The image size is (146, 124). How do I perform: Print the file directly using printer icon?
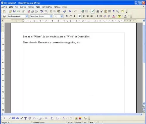tap(32, 11)
